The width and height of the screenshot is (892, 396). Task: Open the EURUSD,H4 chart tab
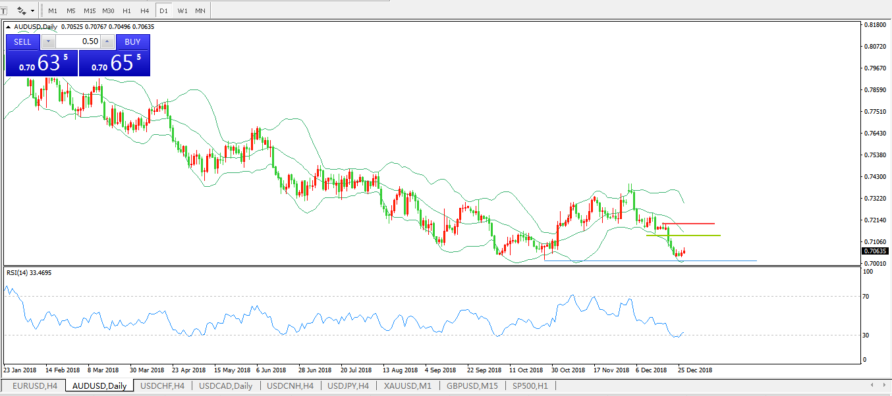click(34, 386)
